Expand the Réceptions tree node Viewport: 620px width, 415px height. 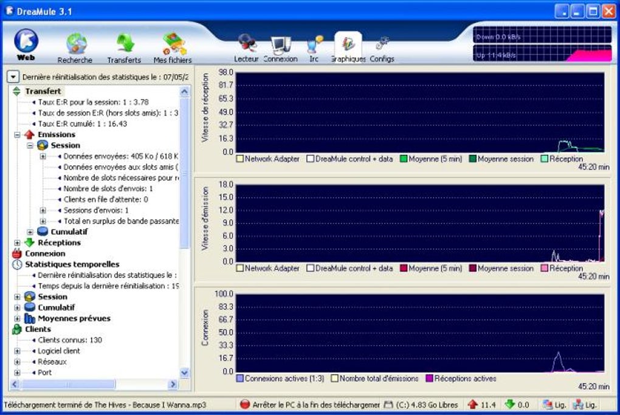[x=17, y=242]
